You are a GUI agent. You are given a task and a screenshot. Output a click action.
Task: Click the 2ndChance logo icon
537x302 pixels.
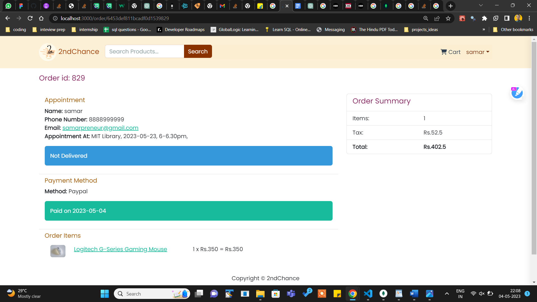click(48, 52)
